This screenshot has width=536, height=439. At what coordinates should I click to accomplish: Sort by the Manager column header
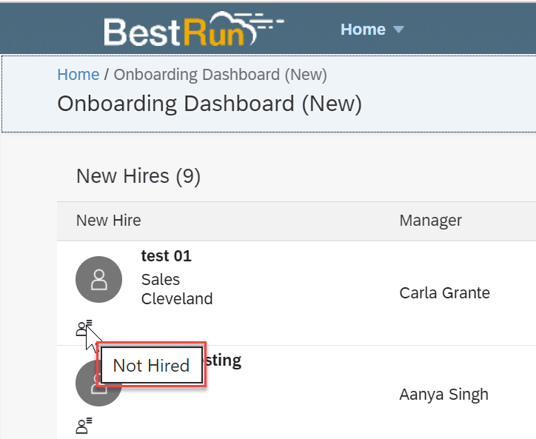point(430,221)
